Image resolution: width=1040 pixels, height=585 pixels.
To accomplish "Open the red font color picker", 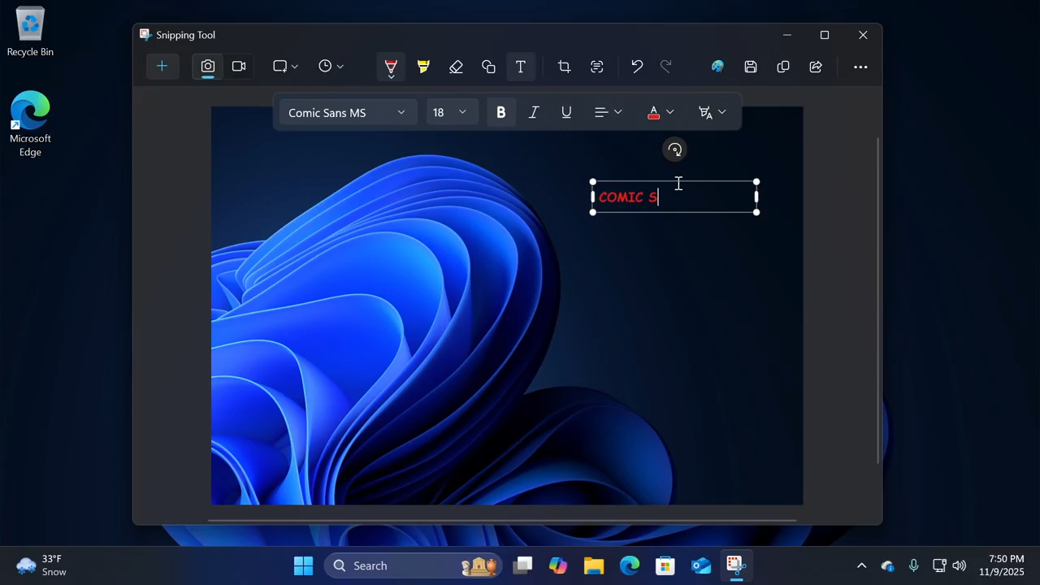I will pos(661,113).
